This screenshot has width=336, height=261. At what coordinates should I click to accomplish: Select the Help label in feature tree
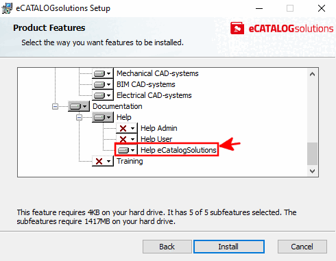(x=124, y=117)
